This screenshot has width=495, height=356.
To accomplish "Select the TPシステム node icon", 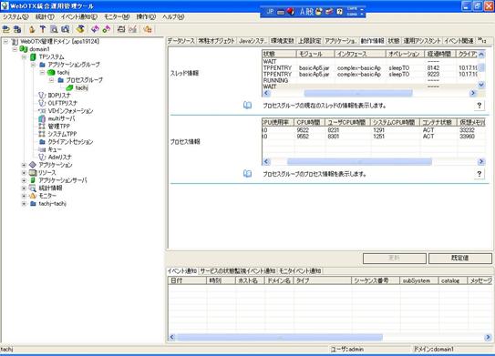I will pyautogui.click(x=33, y=57).
